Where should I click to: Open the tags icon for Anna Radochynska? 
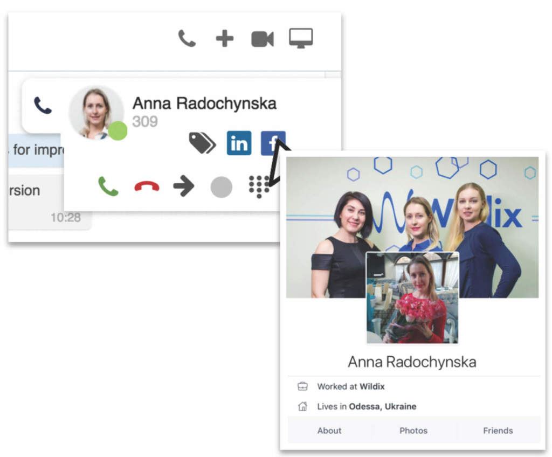(203, 143)
